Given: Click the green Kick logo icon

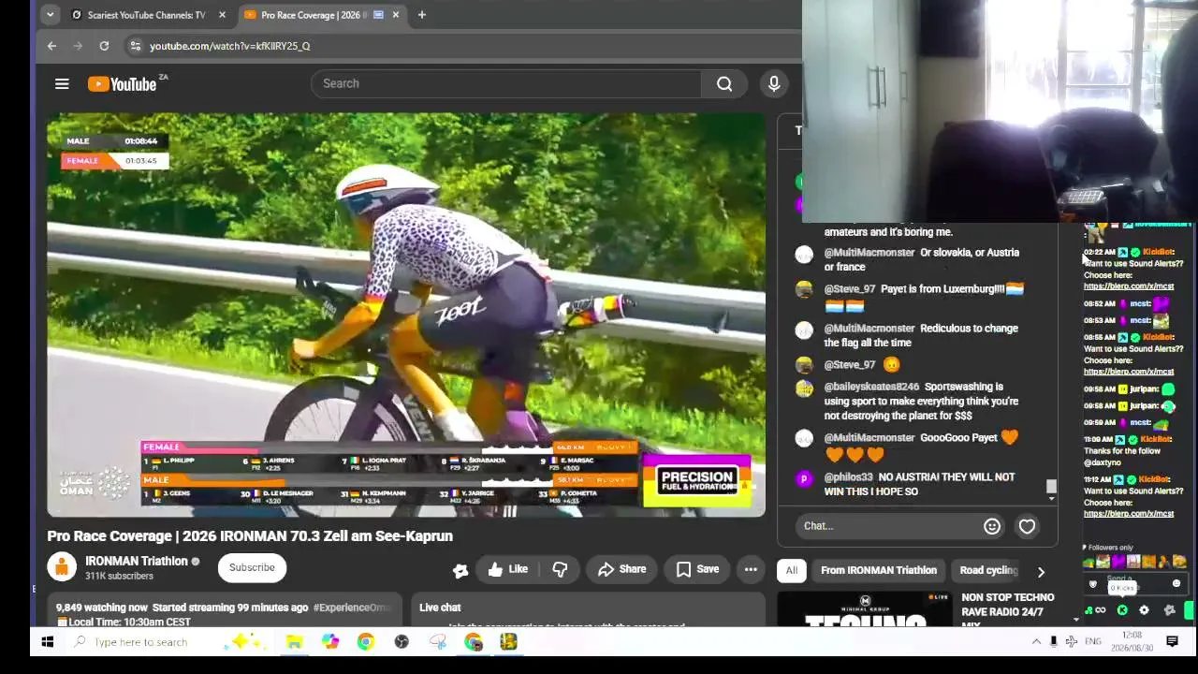Looking at the screenshot, I should [x=1122, y=610].
